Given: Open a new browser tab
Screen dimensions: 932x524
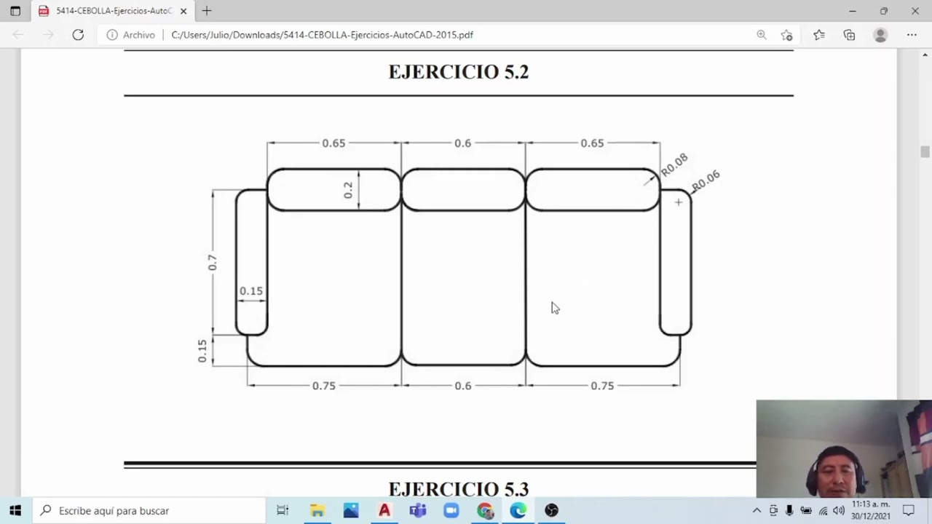Looking at the screenshot, I should click(x=207, y=11).
